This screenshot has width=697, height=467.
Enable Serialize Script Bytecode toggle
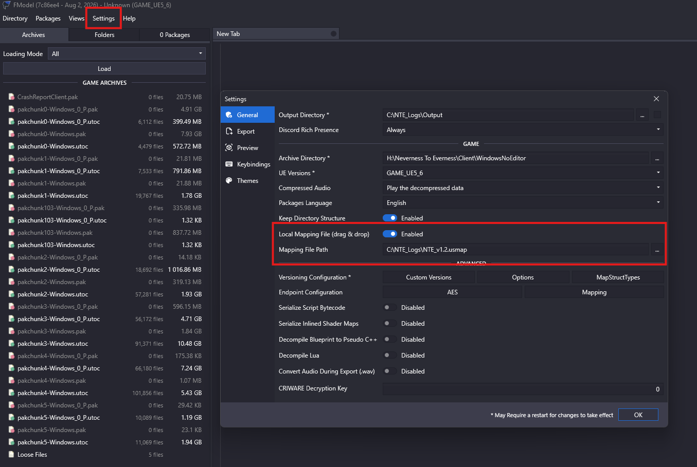390,308
